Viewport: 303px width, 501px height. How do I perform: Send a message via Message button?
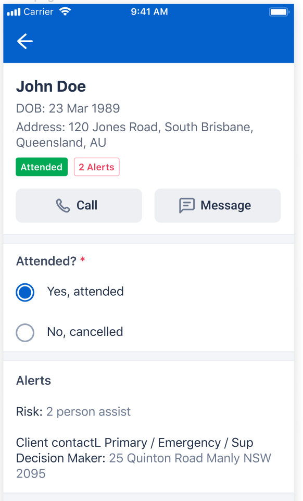[x=218, y=205]
